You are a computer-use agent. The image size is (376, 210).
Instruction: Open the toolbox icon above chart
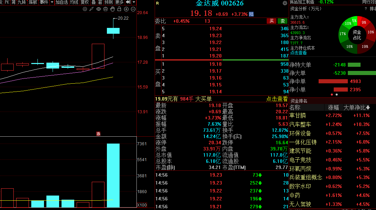tap(106, 9)
